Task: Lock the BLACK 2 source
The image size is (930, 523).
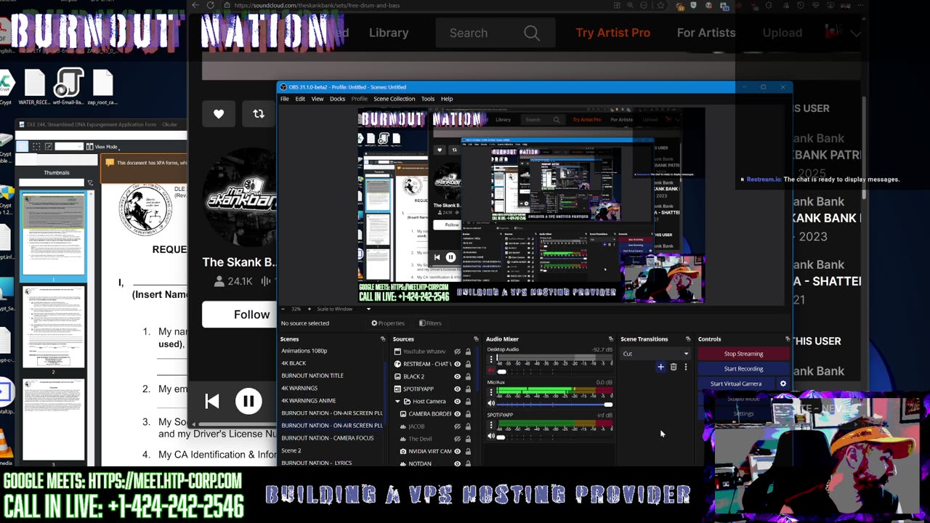Action: click(468, 376)
